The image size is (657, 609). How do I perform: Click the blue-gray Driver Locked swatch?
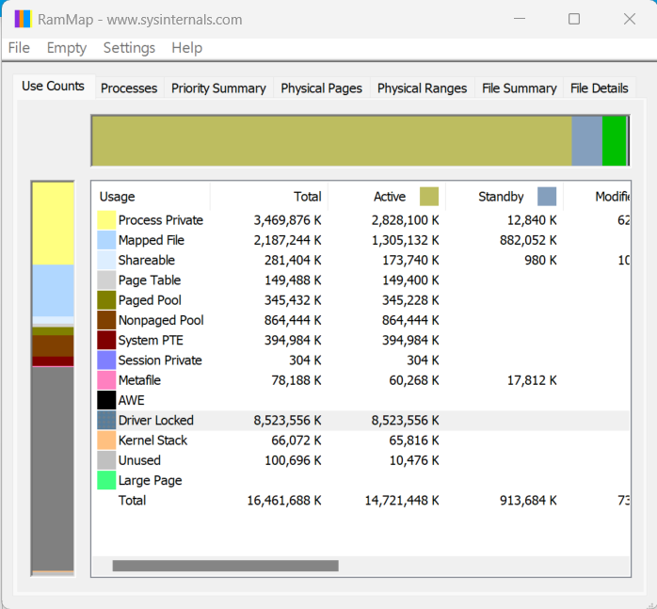click(106, 420)
